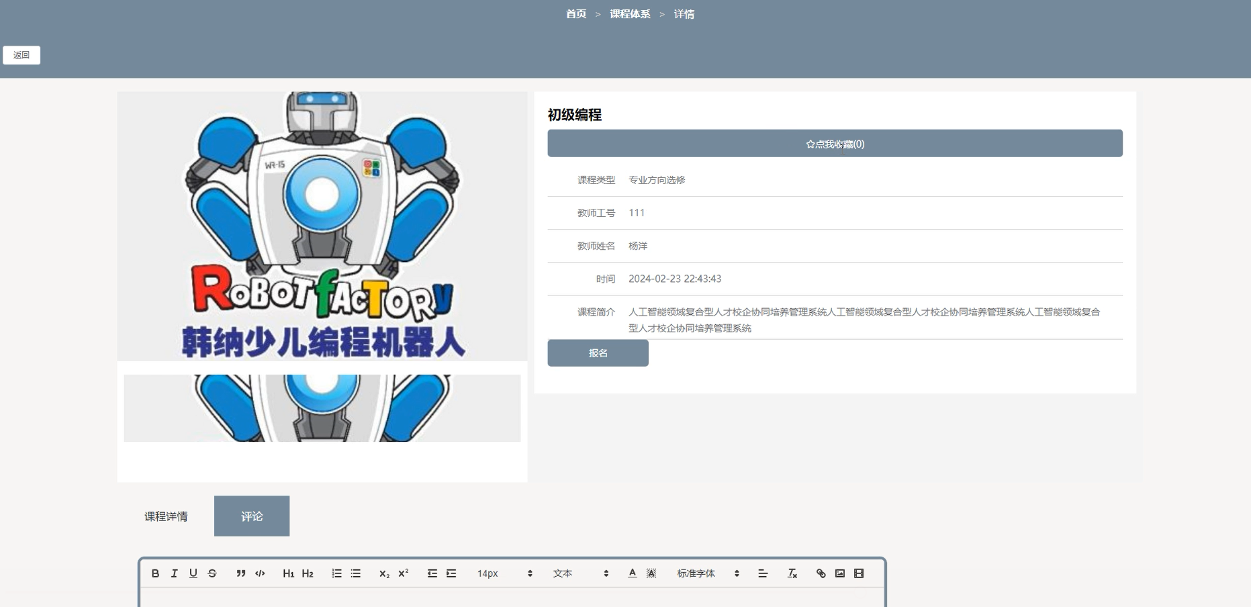Click the 初级编程 course title
The height and width of the screenshot is (607, 1251).
(x=575, y=115)
